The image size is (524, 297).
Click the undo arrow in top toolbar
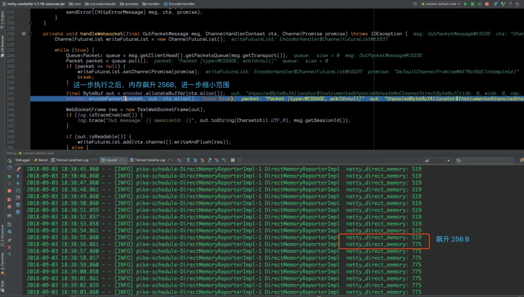point(517,4)
